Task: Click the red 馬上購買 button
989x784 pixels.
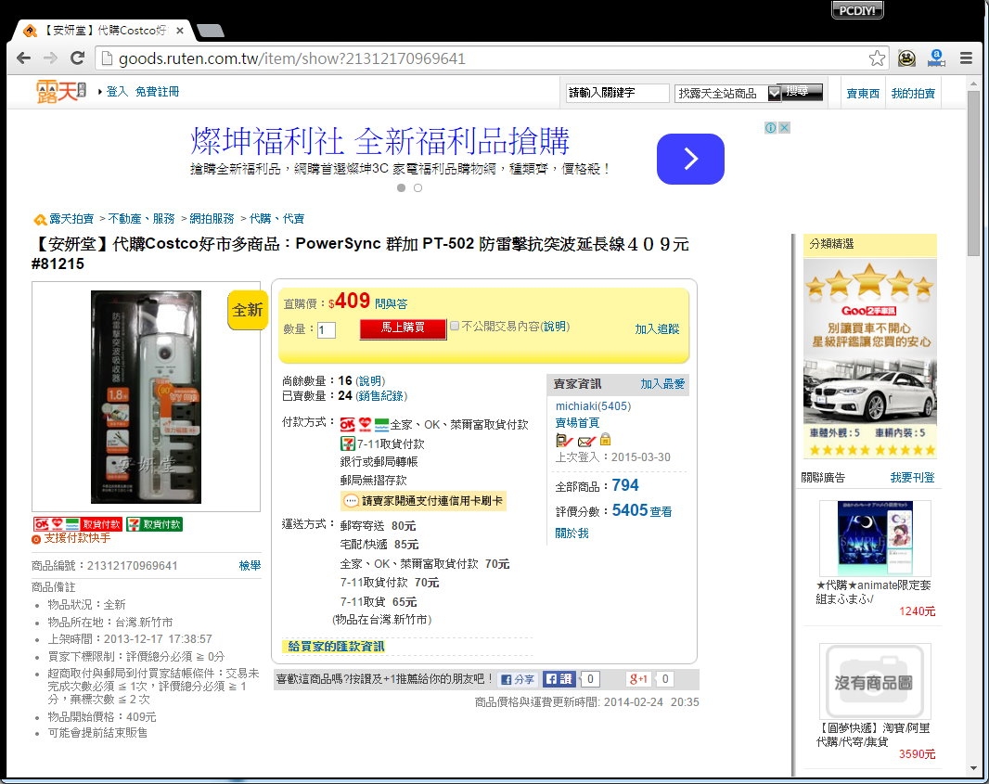Action: (x=403, y=328)
